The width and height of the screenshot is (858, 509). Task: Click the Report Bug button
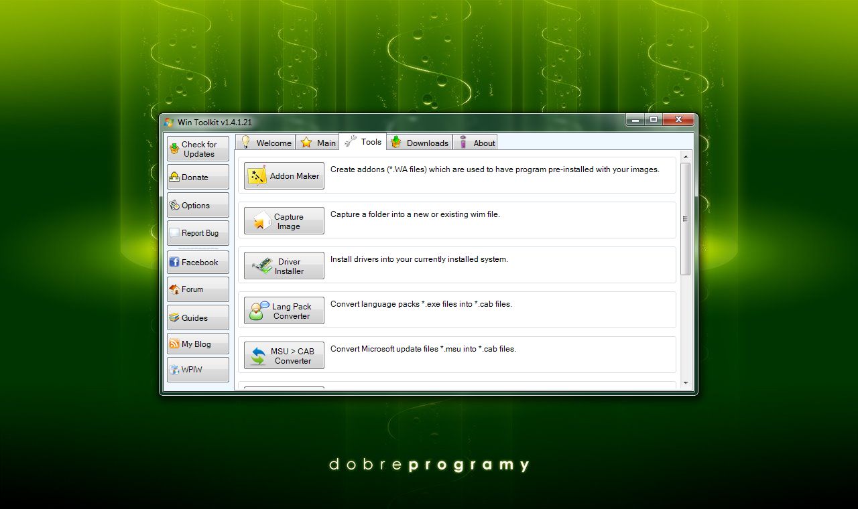[198, 233]
